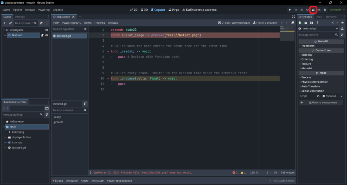The width and height of the screenshot is (347, 185).
Task: Open the Справка menu
Action: click(58, 10)
